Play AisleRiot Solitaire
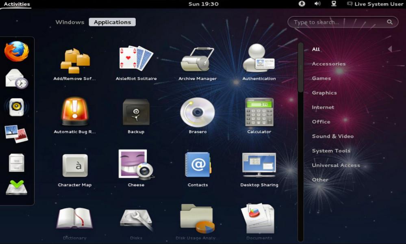Image resolution: width=406 pixels, height=244 pixels. (136, 60)
